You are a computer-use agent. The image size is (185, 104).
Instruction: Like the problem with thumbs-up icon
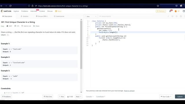tap(7, 26)
